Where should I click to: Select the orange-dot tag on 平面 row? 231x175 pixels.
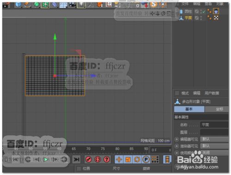pos(209,18)
